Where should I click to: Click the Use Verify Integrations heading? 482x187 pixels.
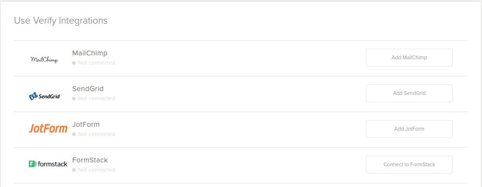click(61, 21)
